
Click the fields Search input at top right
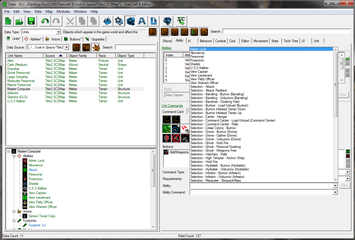tap(287, 32)
